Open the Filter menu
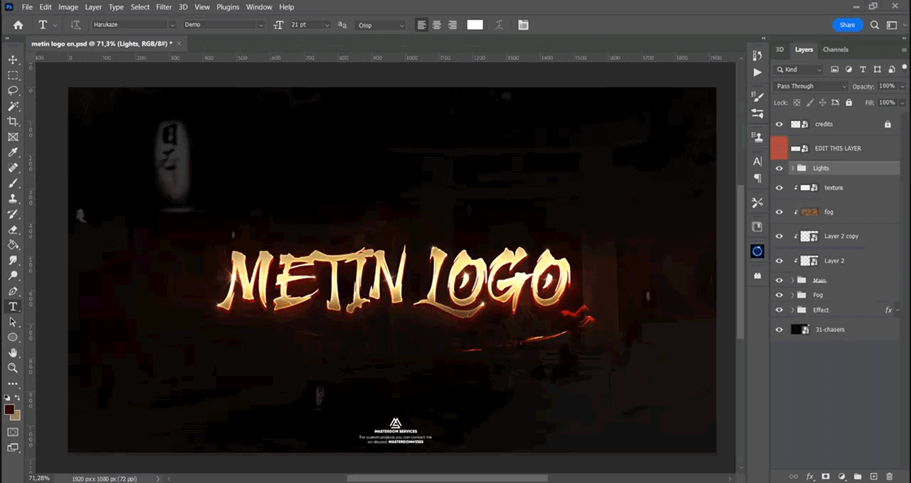 coord(164,6)
